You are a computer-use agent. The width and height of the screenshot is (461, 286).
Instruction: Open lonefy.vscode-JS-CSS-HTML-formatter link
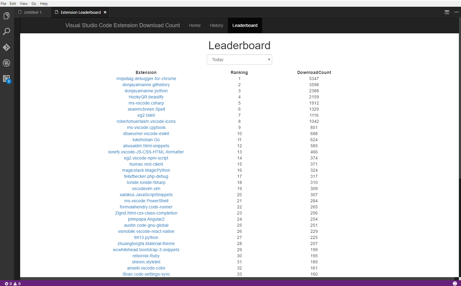pyautogui.click(x=146, y=152)
